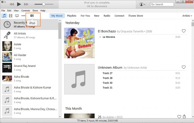Image resolution: width=194 pixels, height=123 pixels.
Task: Select Anand Raj Anand artist thumbnail
Action: (x=7, y=68)
